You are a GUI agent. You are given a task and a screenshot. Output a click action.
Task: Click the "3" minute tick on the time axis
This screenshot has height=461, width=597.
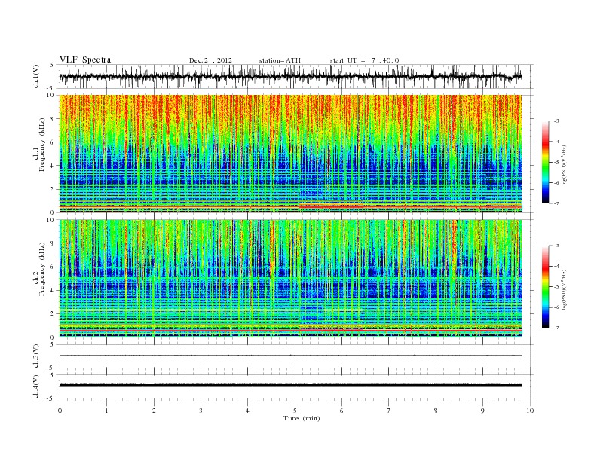pos(201,411)
